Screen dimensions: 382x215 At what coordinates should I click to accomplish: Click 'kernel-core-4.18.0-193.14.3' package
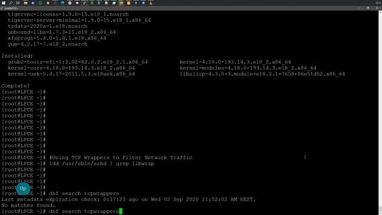[x=71, y=68]
